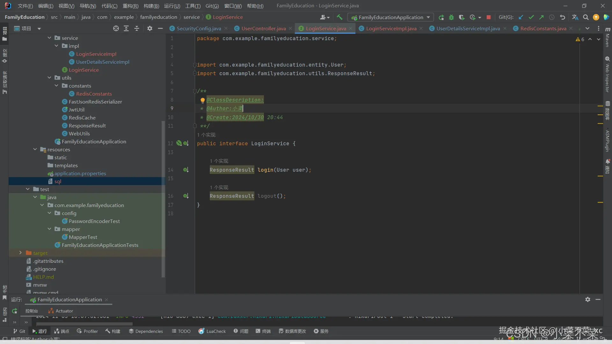Click the Git push arrow icon
Screen dimensions: 612x344
(x=541, y=18)
